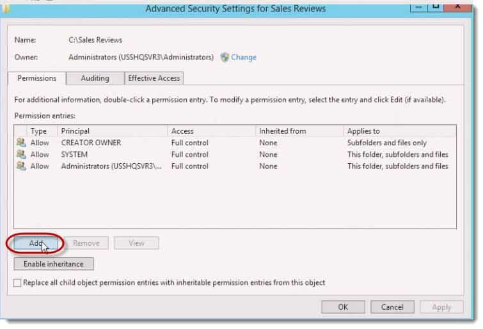Click the Add button

[36, 243]
